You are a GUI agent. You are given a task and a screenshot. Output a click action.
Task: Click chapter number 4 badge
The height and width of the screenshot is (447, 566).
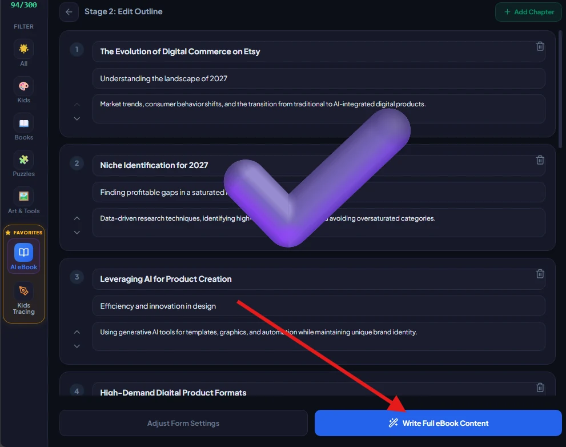(77, 391)
